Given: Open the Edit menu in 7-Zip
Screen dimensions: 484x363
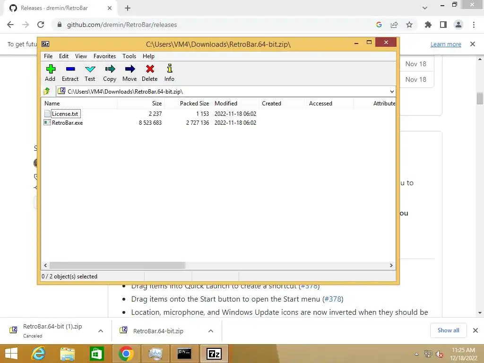Looking at the screenshot, I should click(64, 56).
